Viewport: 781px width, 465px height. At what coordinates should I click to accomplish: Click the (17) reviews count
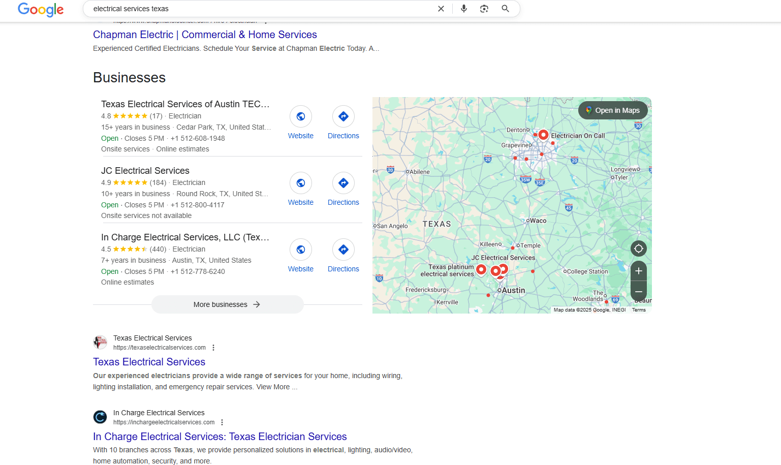(156, 116)
